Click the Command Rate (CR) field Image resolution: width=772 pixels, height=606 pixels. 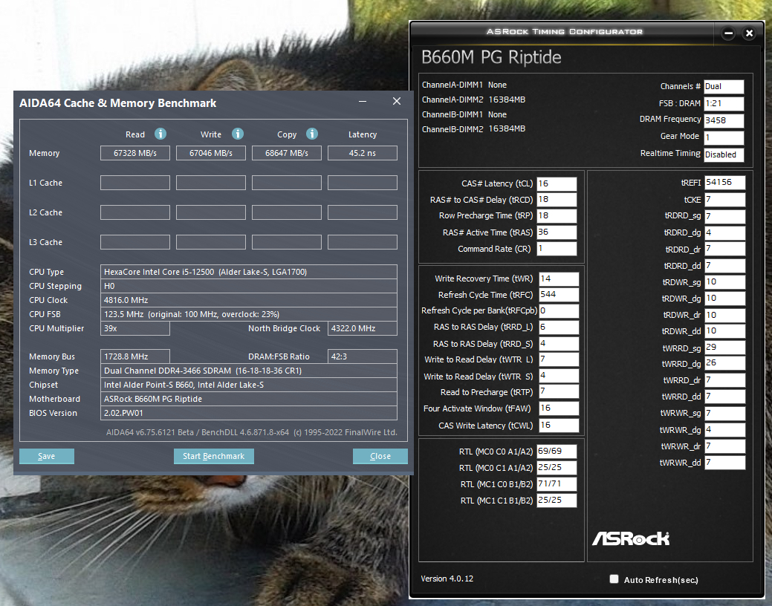click(556, 249)
